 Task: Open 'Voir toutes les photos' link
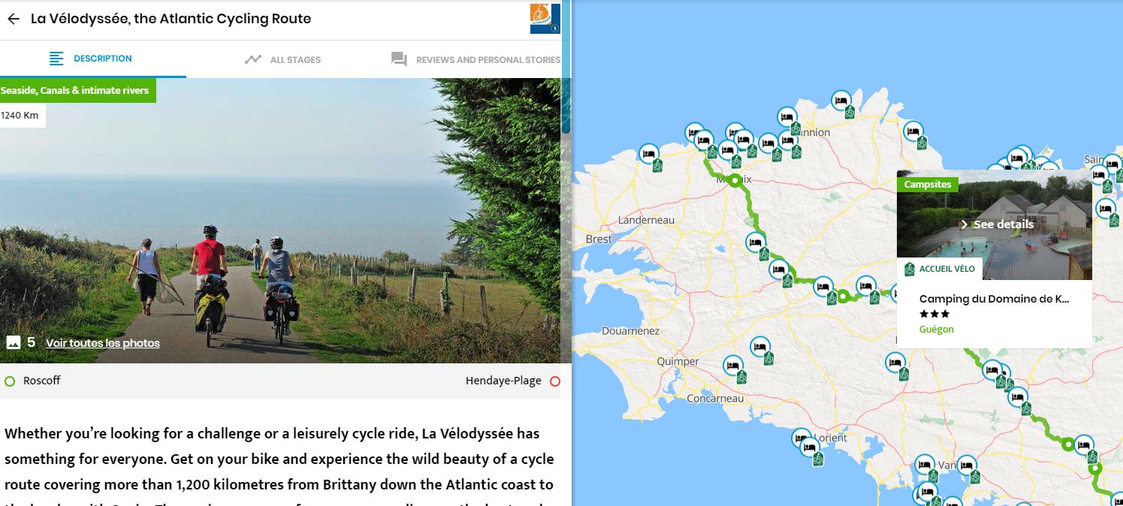tap(103, 343)
